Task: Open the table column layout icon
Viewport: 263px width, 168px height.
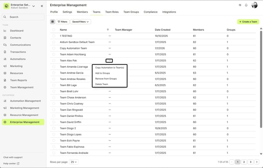Action: [53, 22]
